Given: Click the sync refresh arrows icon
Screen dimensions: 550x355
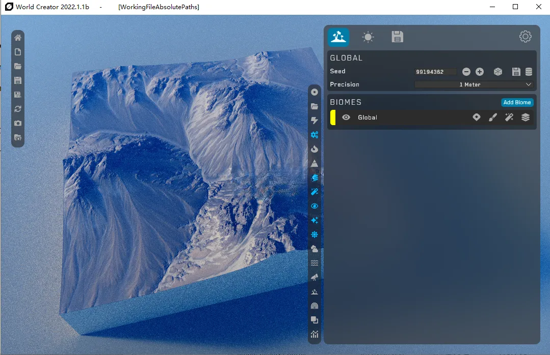Looking at the screenshot, I should point(18,109).
